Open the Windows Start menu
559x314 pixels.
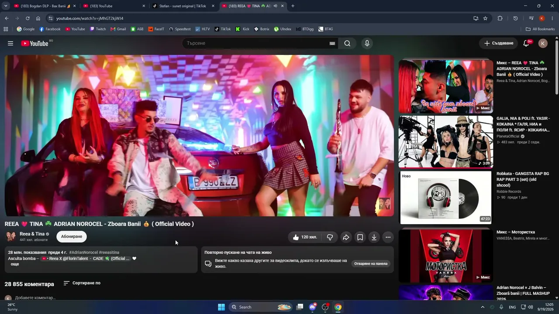pyautogui.click(x=221, y=307)
